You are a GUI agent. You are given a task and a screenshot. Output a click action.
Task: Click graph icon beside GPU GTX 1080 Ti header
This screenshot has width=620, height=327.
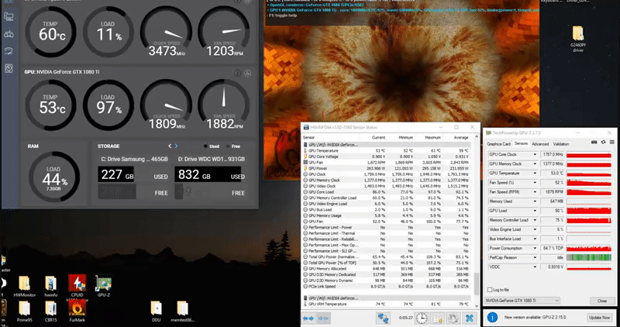click(x=247, y=73)
